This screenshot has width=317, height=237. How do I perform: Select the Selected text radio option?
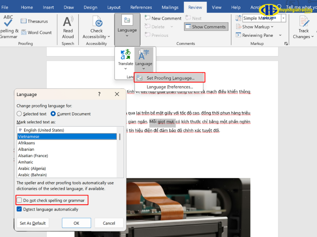19,114
